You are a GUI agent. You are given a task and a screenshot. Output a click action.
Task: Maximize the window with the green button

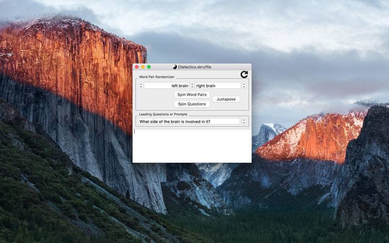click(x=149, y=67)
